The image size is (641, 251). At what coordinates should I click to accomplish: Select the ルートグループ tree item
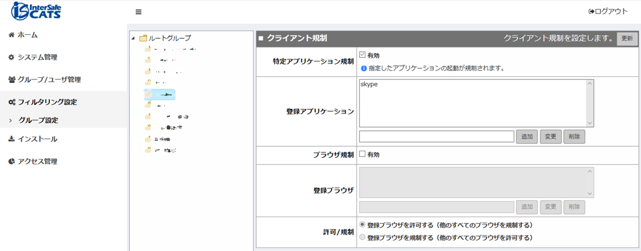coord(170,38)
